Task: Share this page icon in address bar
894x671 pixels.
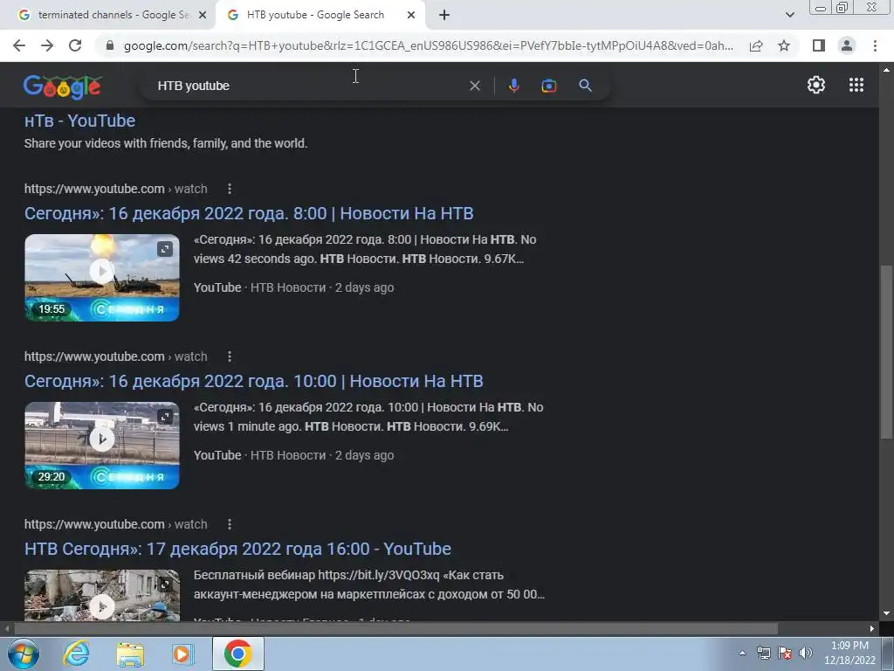Action: 756,45
